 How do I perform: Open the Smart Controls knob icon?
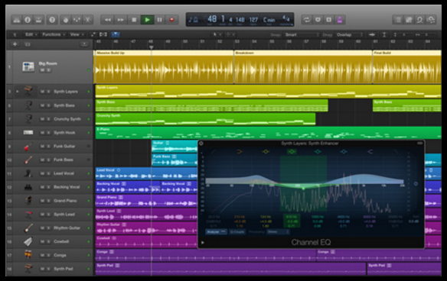(66, 20)
